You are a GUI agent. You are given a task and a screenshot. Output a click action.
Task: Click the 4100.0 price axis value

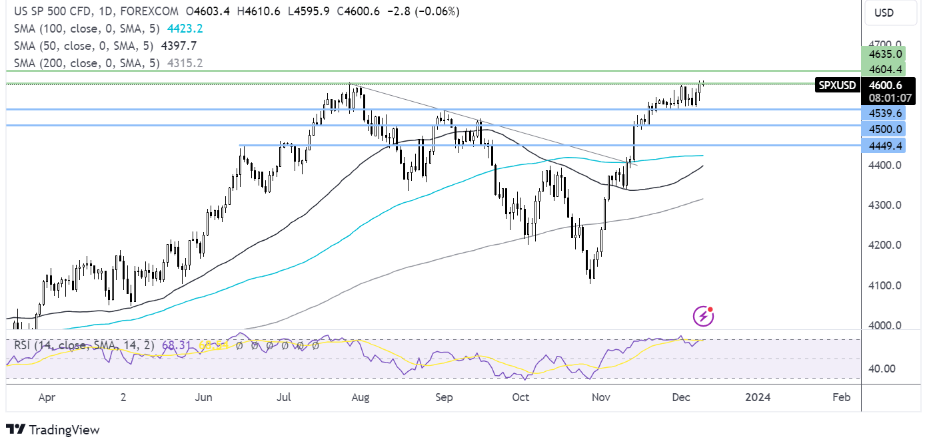(886, 285)
